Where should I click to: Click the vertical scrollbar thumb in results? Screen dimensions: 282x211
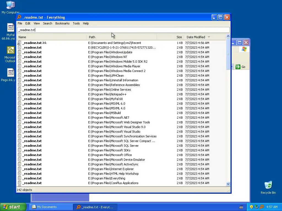pyautogui.click(x=228, y=54)
